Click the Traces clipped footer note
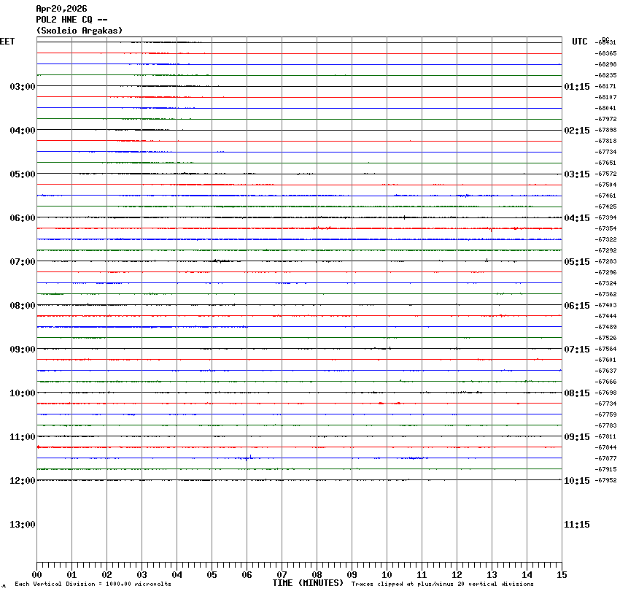This screenshot has width=620, height=594. click(442, 585)
